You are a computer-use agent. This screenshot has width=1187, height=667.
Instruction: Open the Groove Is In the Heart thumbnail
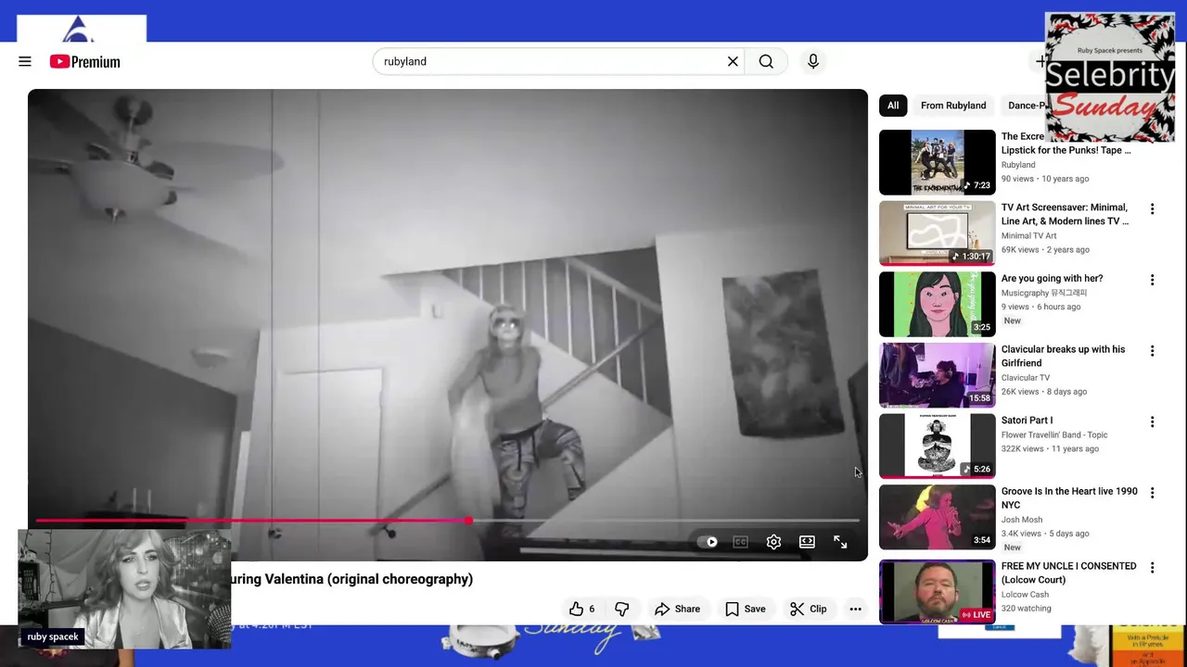point(937,518)
